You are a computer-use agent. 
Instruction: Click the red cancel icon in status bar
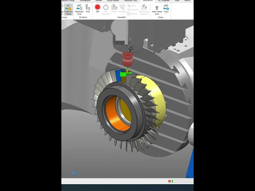[x=169, y=181]
